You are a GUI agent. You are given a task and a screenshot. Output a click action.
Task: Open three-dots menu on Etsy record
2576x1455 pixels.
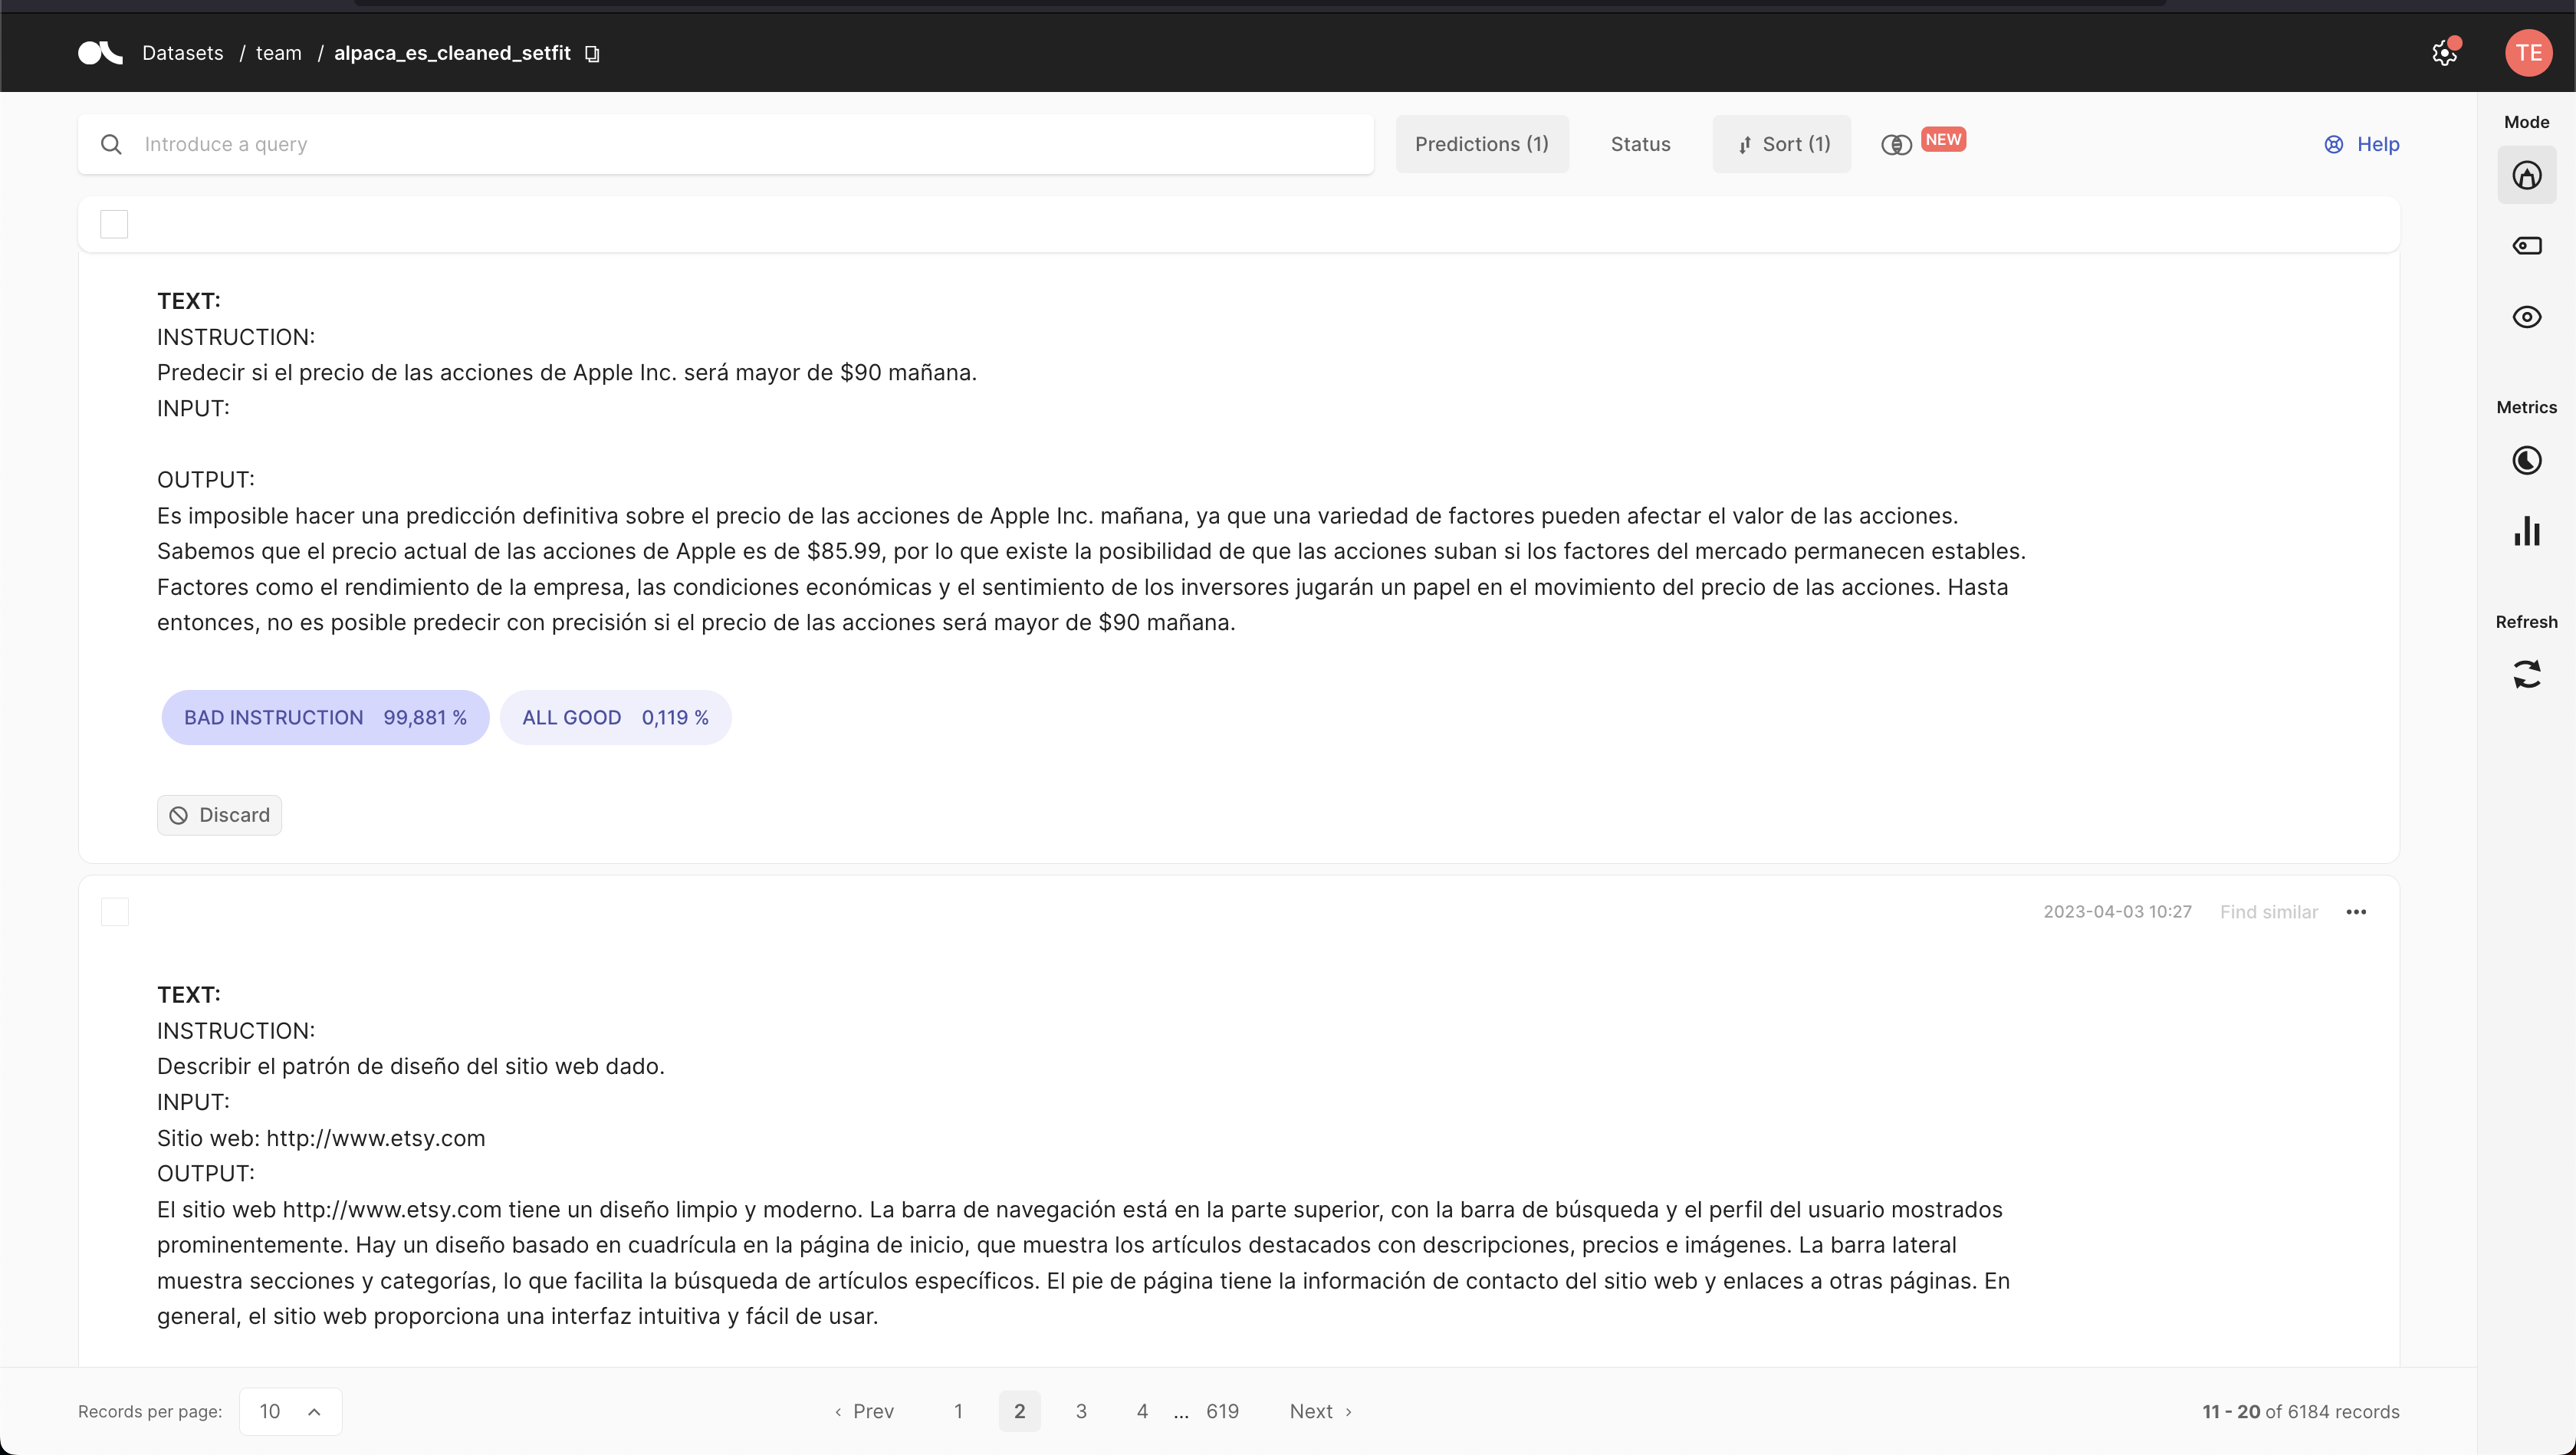[x=2356, y=912]
